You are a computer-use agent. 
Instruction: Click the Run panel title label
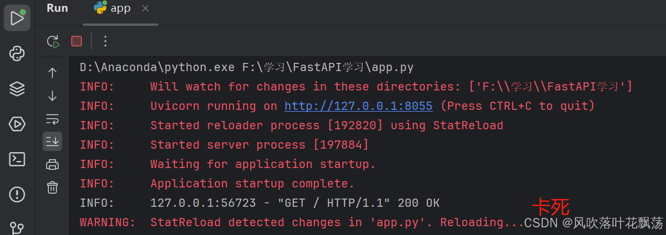pyautogui.click(x=57, y=8)
